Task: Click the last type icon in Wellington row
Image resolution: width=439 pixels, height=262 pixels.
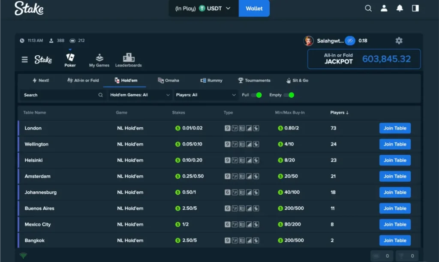Action: coord(256,144)
